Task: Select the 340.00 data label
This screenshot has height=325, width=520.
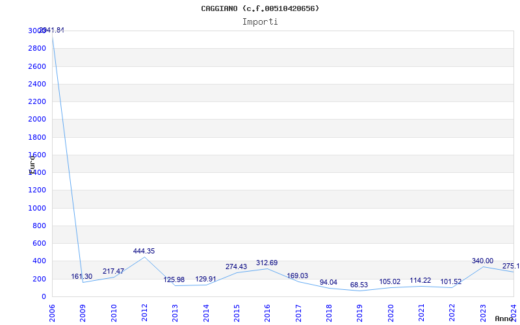Action: pos(482,261)
